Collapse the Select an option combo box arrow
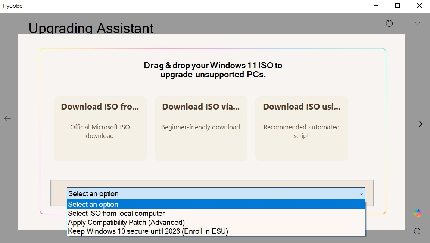This screenshot has height=243, width=430. (x=361, y=194)
